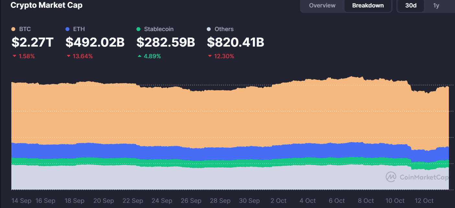The height and width of the screenshot is (208, 455).
Task: Toggle BTC series visibility in the legend
Action: click(x=24, y=29)
